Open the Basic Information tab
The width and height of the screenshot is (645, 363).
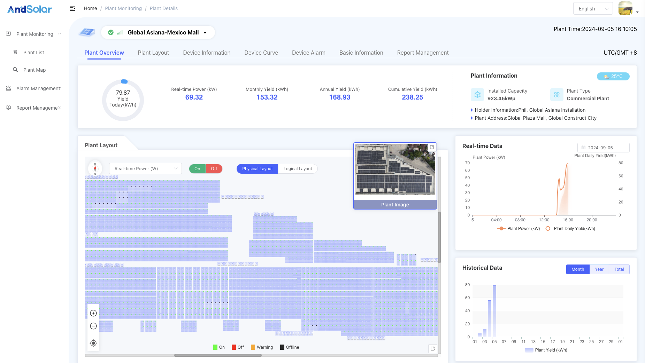[x=361, y=53]
